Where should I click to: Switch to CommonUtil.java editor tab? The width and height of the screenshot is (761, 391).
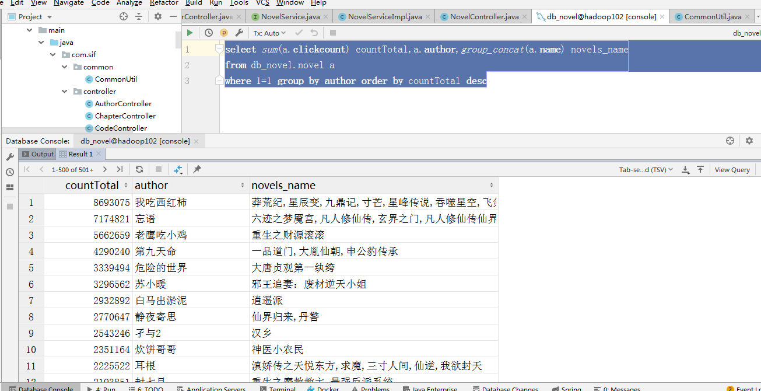pyautogui.click(x=712, y=17)
